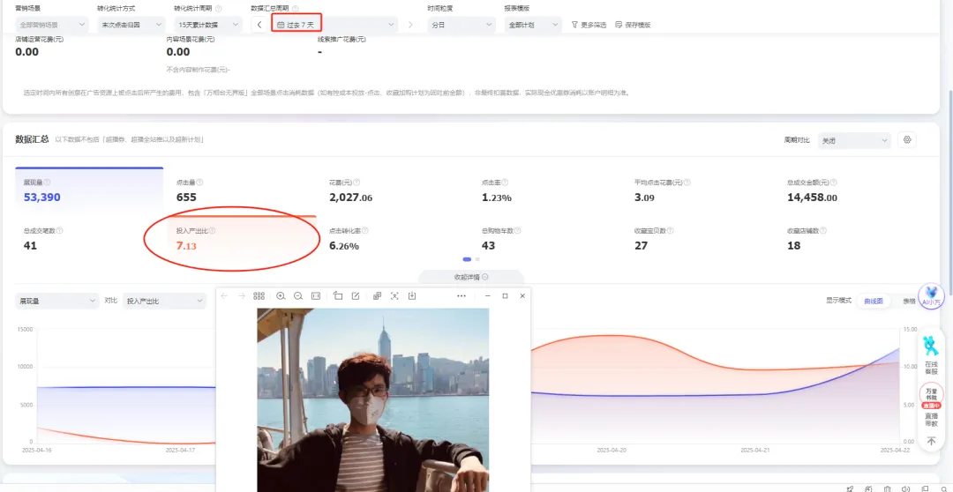This screenshot has height=492, width=953.
Task: Click the save/download icon in image viewer
Action: [x=412, y=295]
